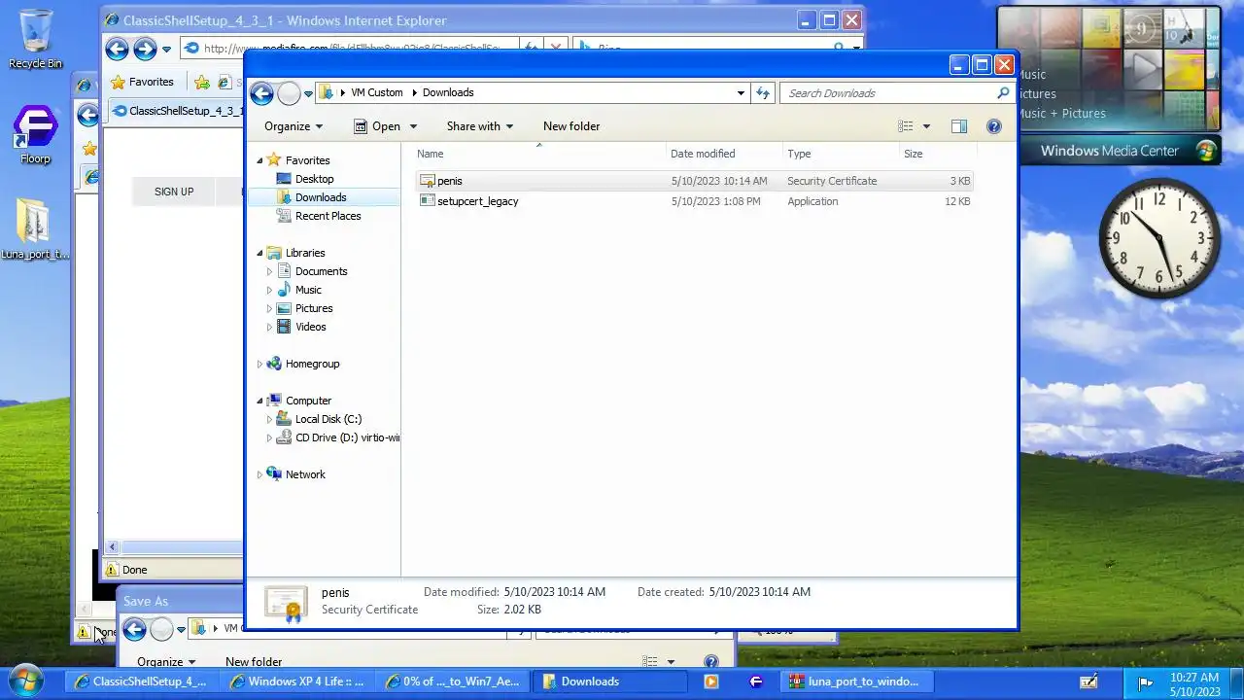The height and width of the screenshot is (700, 1244).
Task: Click Add to Favorites bar star icon
Action: [x=201, y=82]
